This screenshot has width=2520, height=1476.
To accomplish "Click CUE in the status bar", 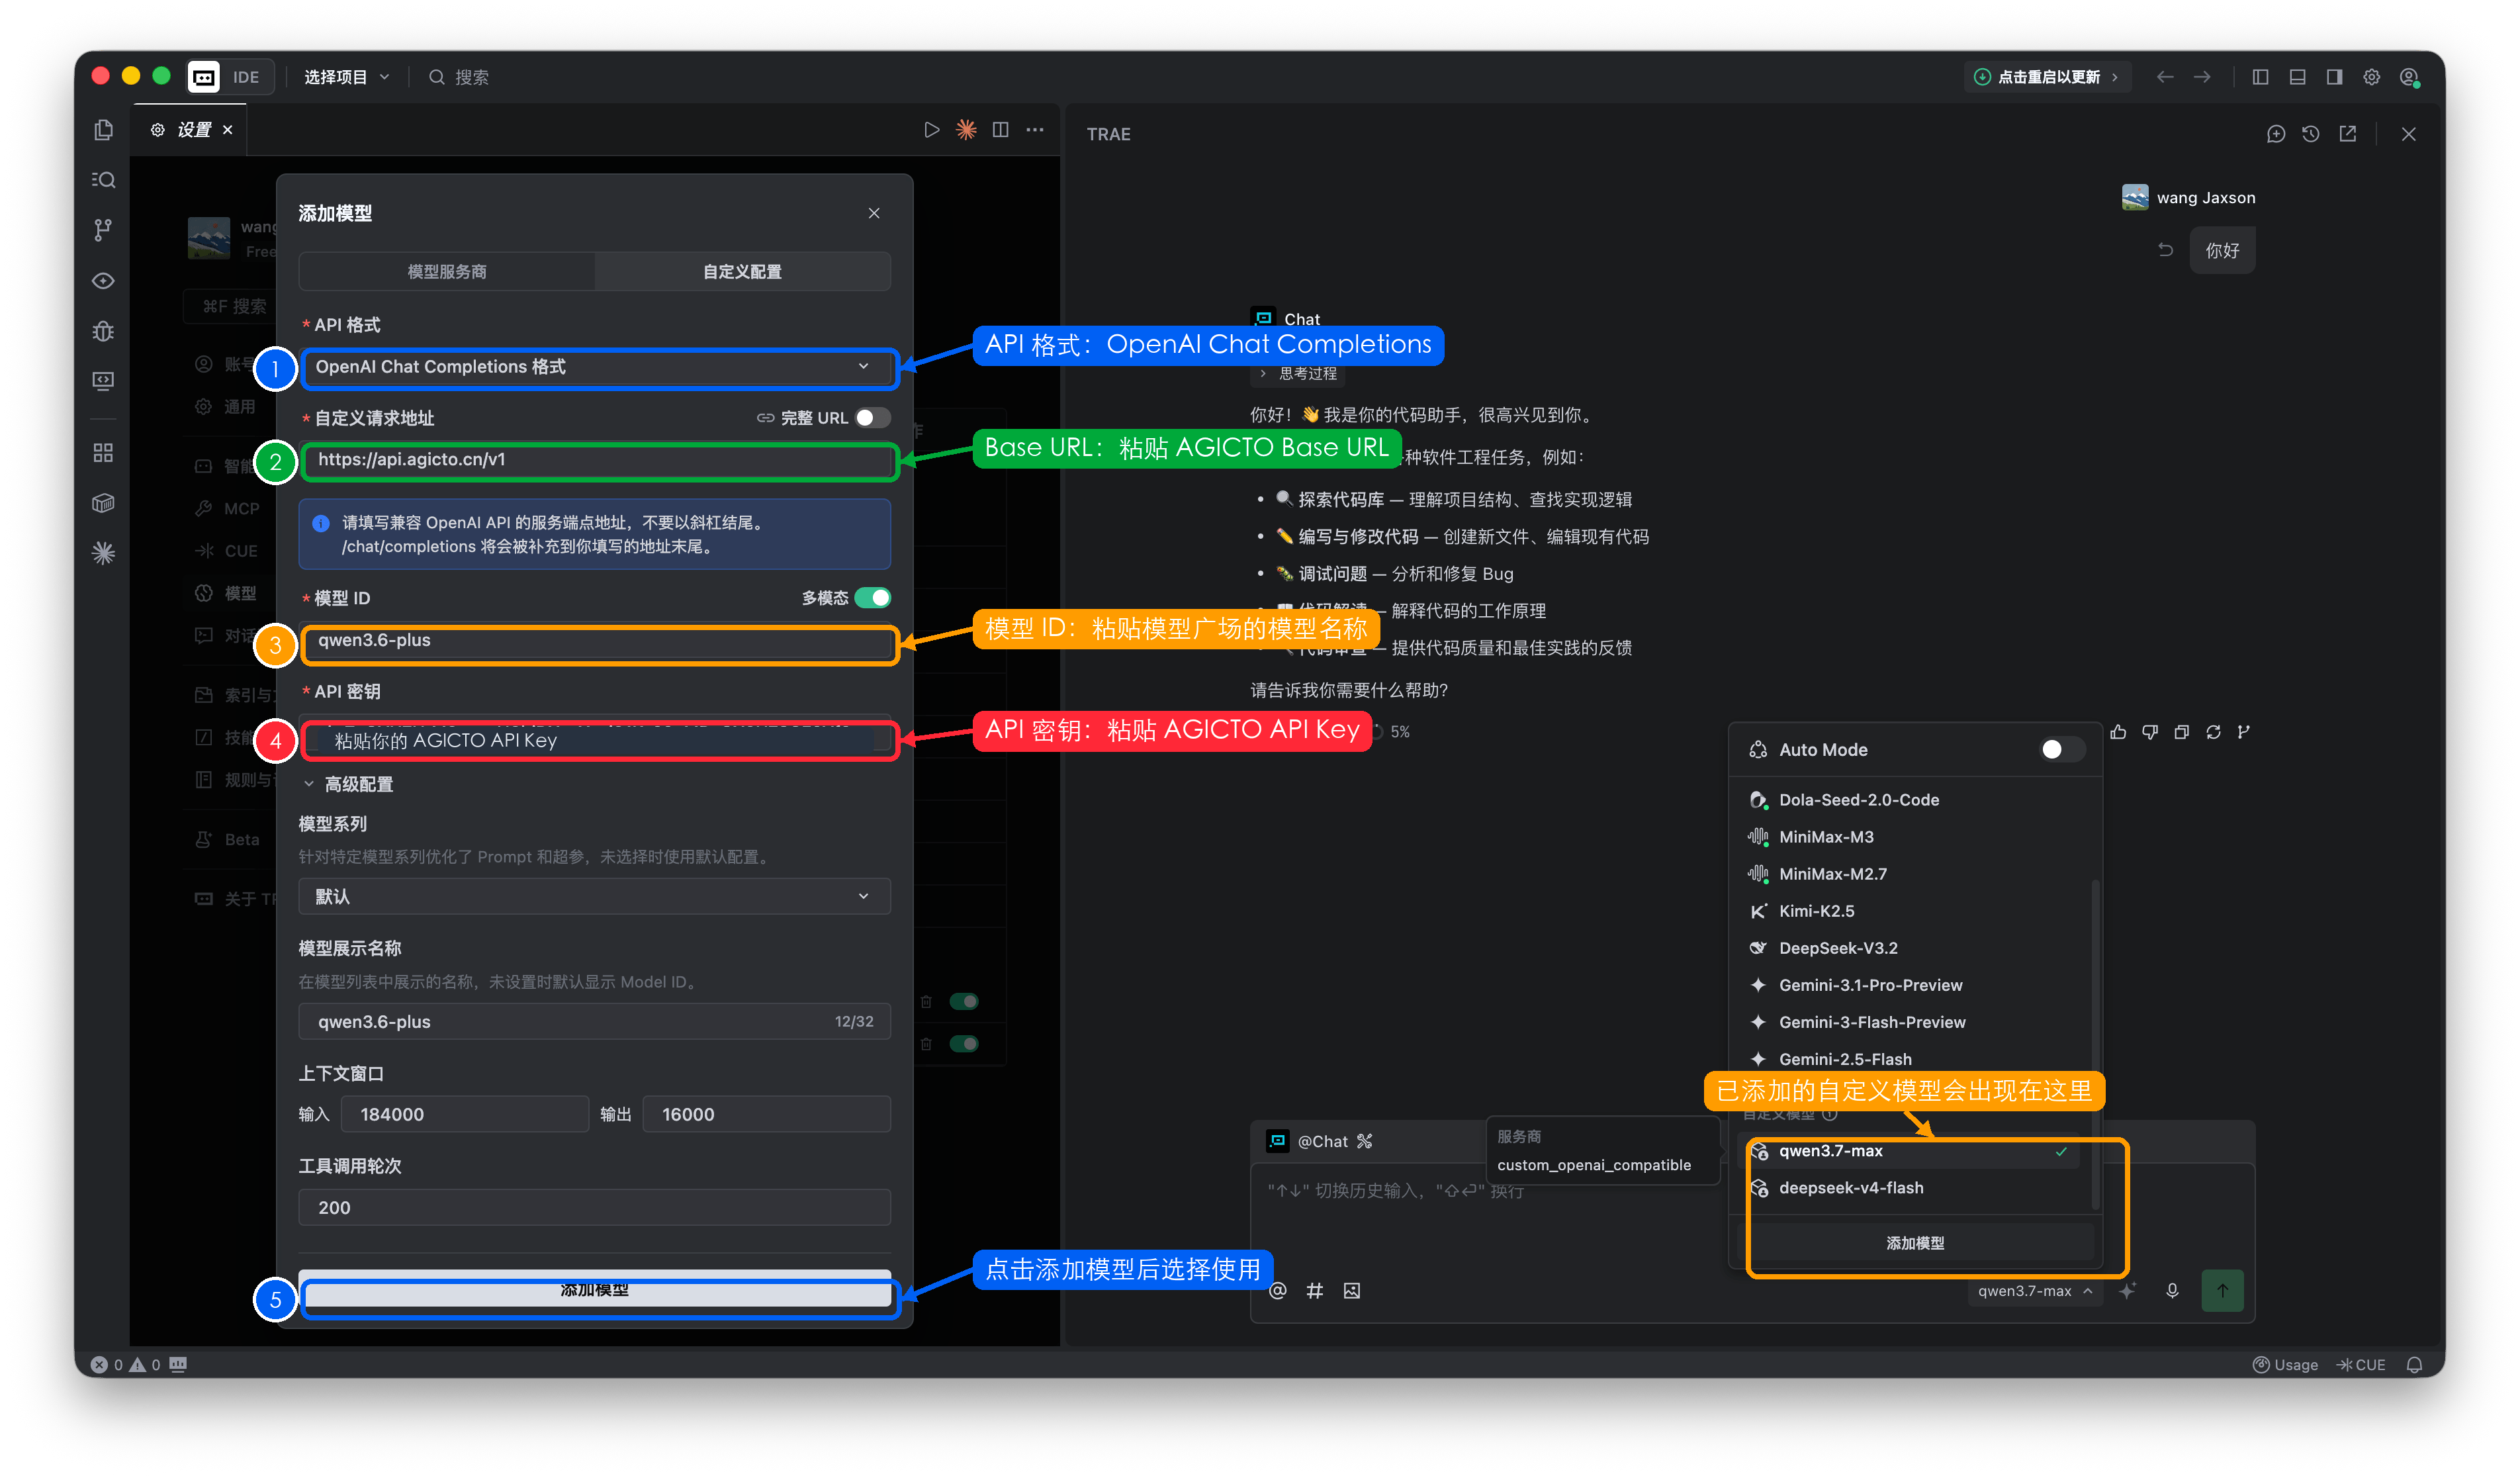I will pyautogui.click(x=2361, y=1365).
